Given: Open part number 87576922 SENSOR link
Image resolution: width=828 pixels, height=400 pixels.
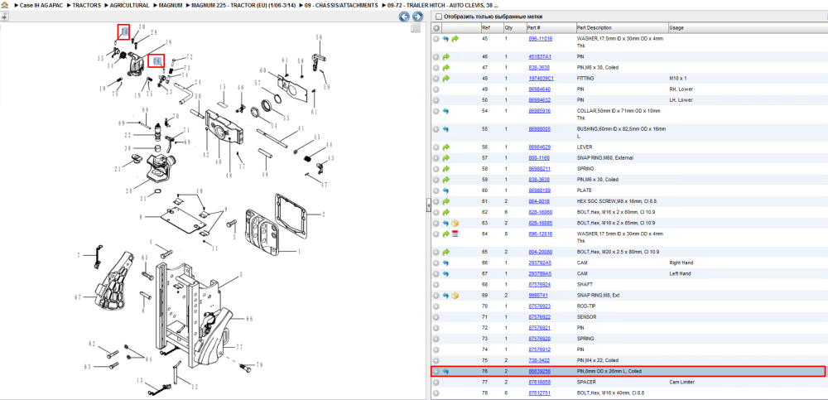Looking at the screenshot, I should tap(540, 317).
